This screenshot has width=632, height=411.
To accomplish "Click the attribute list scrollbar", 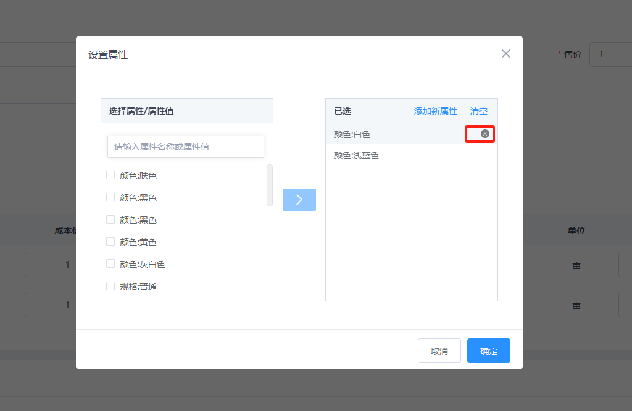I will pyautogui.click(x=270, y=185).
